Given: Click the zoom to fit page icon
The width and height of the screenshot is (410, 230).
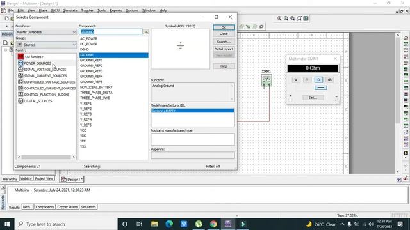Looking at the screenshot, I should point(299,19).
